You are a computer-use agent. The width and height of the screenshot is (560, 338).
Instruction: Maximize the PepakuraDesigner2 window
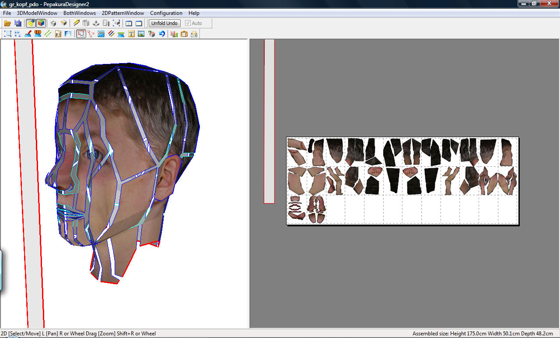(x=535, y=3)
